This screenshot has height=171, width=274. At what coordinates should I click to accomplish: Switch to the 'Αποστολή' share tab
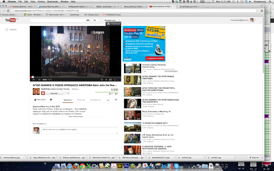point(81,100)
